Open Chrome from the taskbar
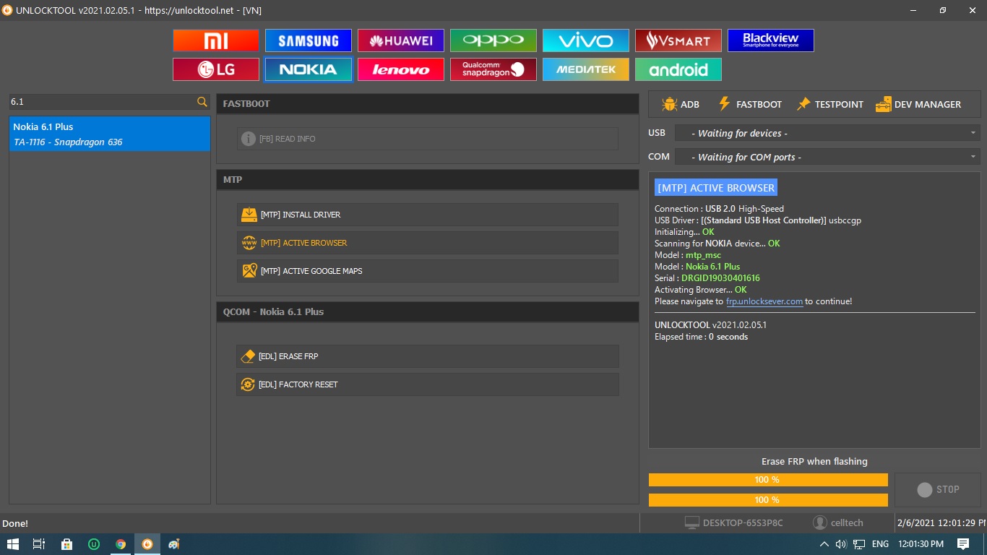The image size is (987, 555). [121, 544]
